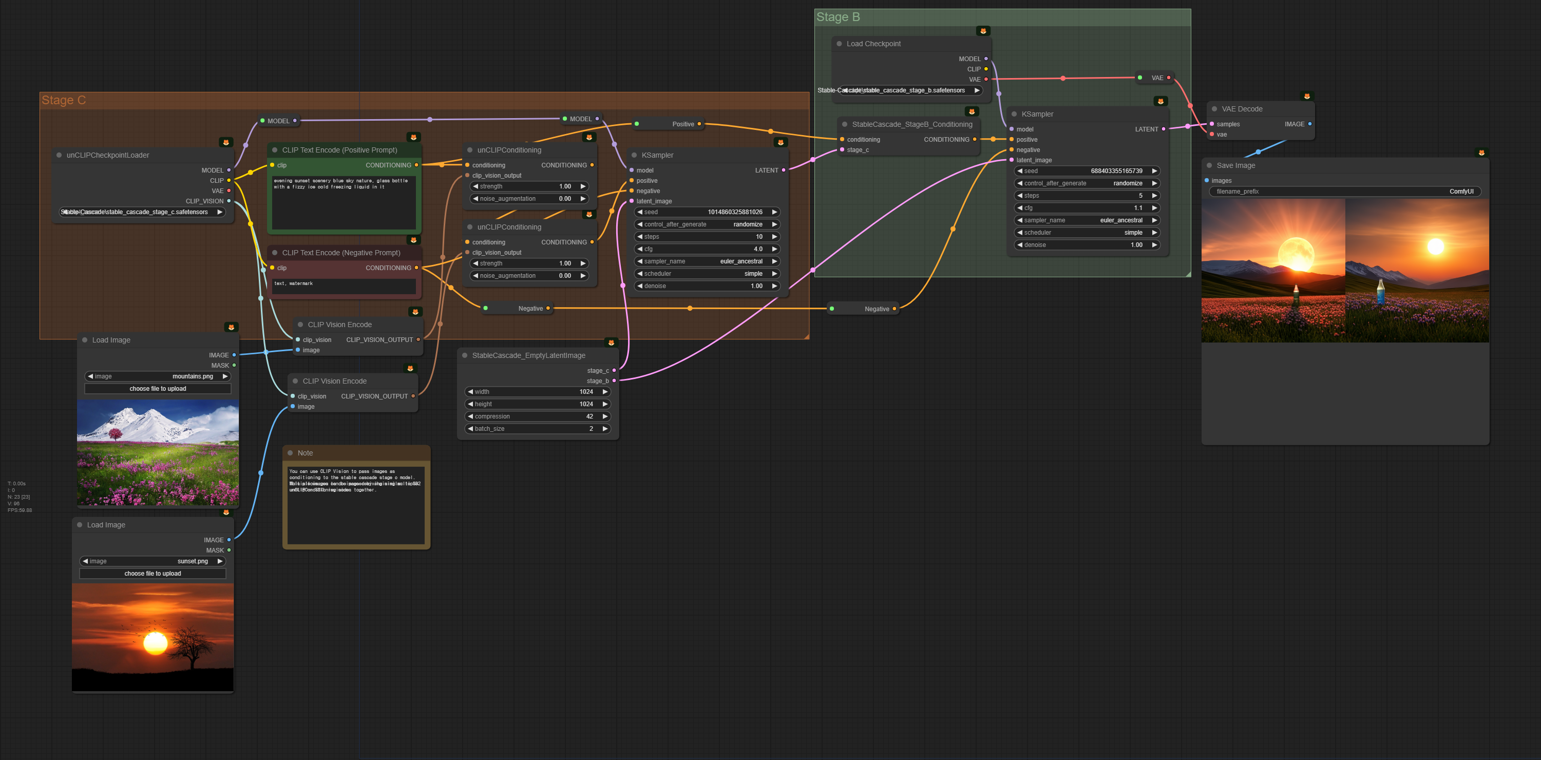Click fox badge above StableCascade_StageB_Conditioning node

click(972, 112)
